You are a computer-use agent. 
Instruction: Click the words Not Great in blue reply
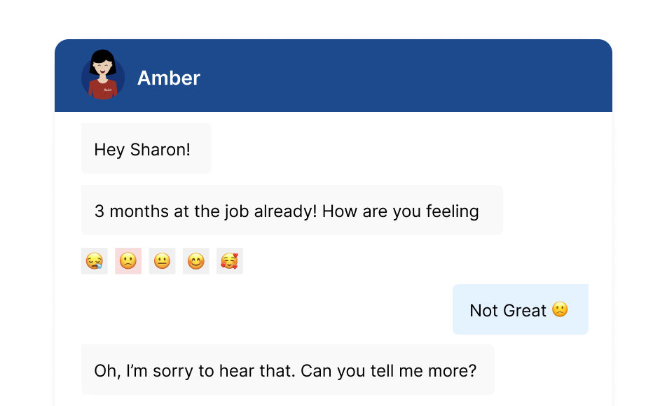(507, 310)
